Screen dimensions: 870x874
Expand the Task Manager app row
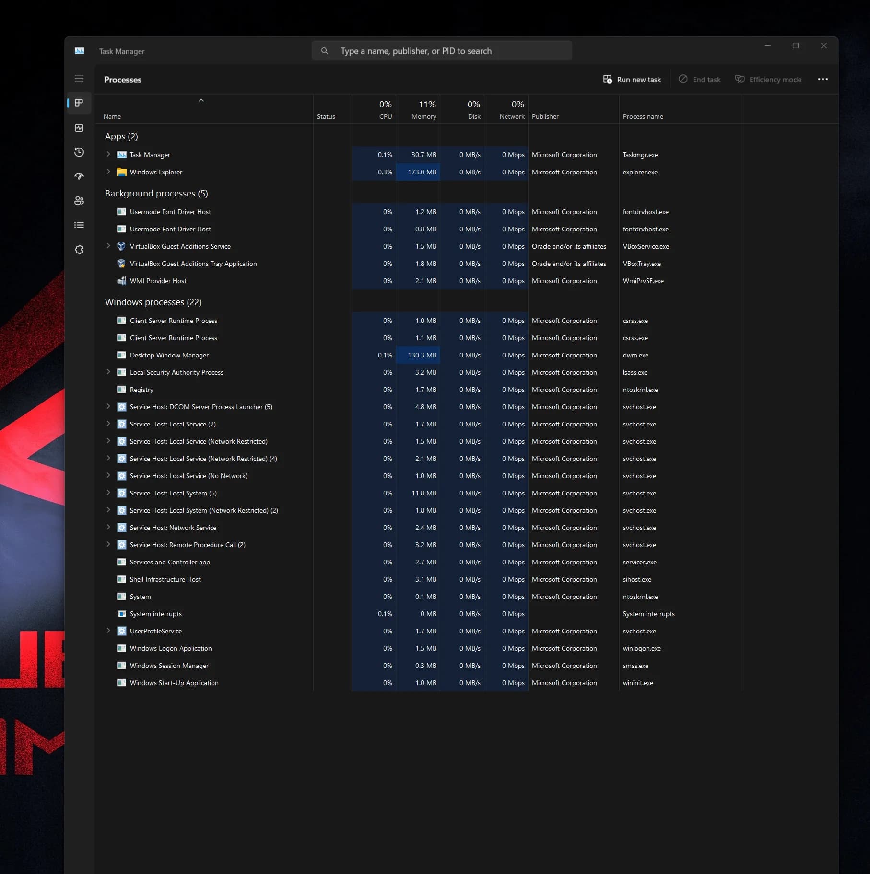tap(108, 154)
